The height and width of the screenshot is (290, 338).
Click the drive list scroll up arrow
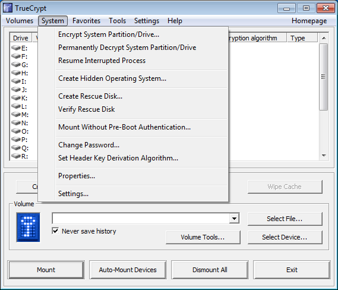tap(324, 38)
